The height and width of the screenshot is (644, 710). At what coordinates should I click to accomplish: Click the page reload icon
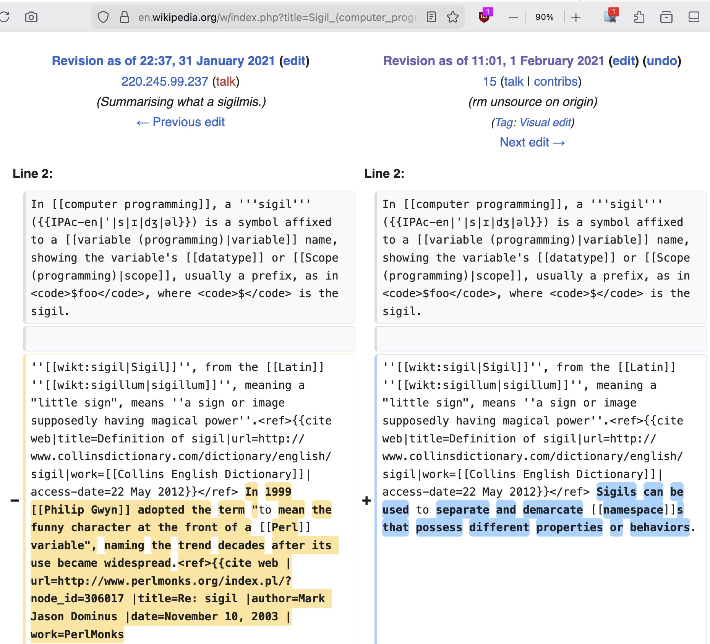[5, 17]
